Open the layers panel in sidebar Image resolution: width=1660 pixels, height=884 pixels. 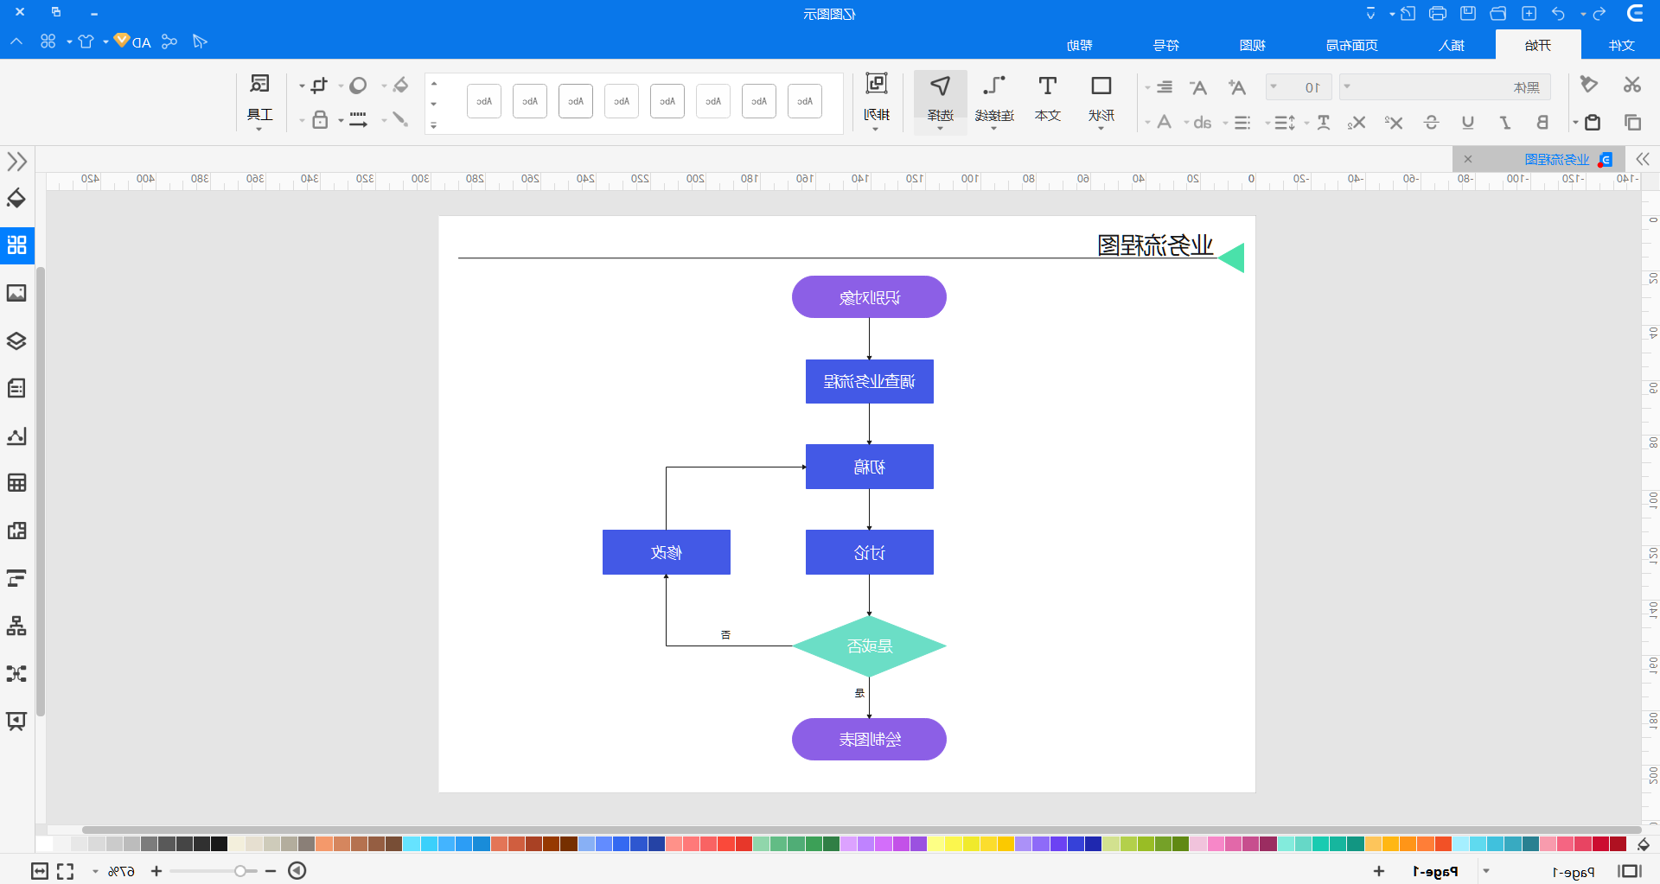click(16, 340)
